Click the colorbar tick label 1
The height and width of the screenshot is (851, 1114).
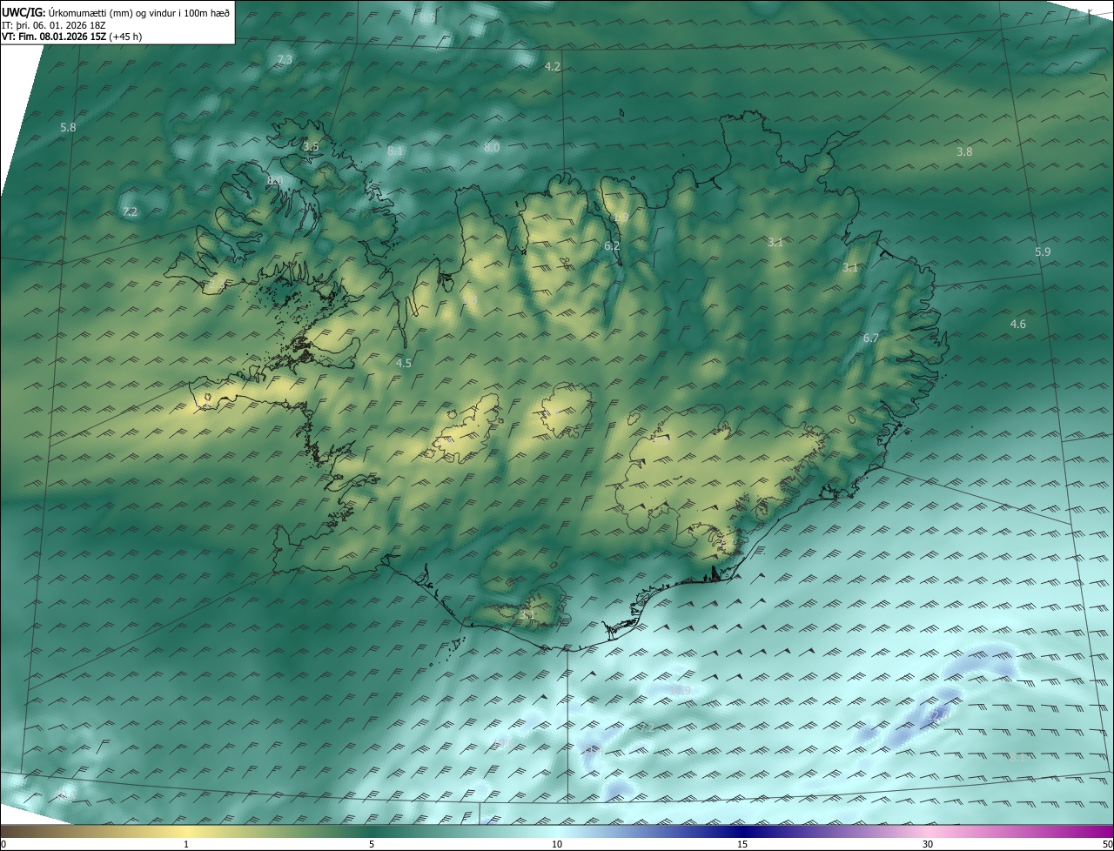[186, 844]
